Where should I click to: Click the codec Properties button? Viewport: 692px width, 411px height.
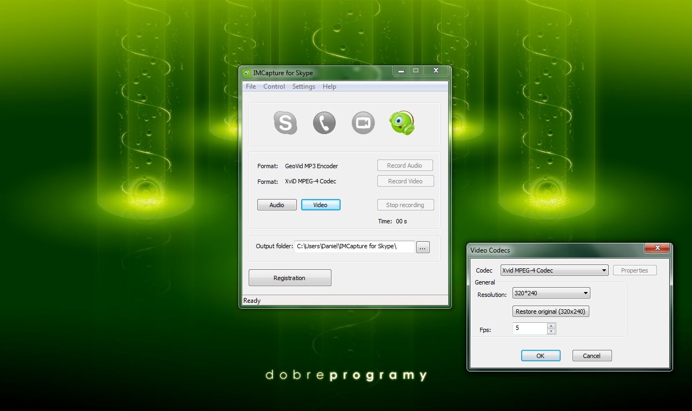[x=635, y=270]
